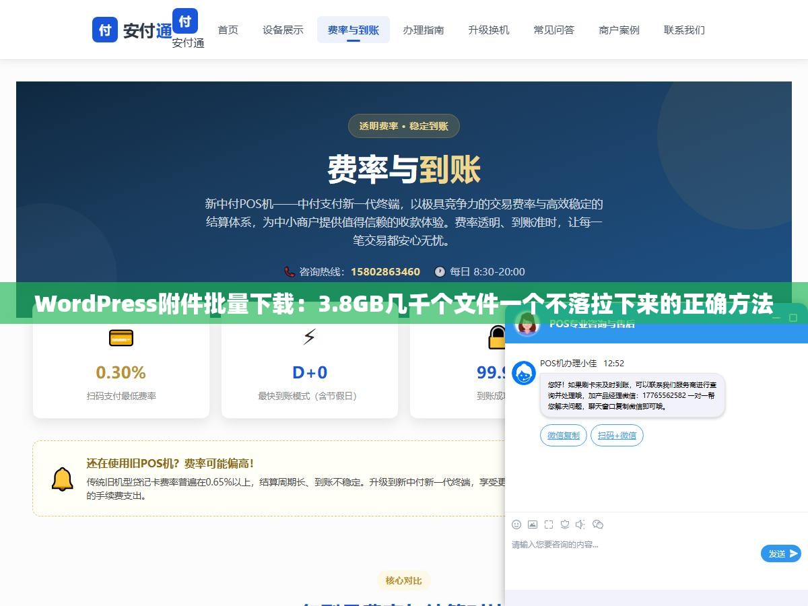Click the 首页 nav item

pos(228,30)
